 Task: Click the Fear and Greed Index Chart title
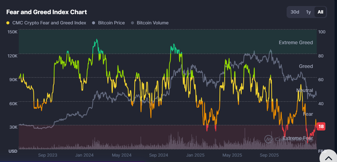tap(46, 12)
